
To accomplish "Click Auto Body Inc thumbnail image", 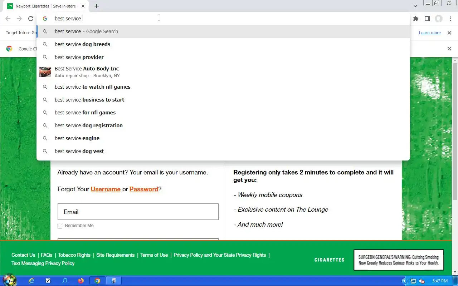I will click(45, 72).
